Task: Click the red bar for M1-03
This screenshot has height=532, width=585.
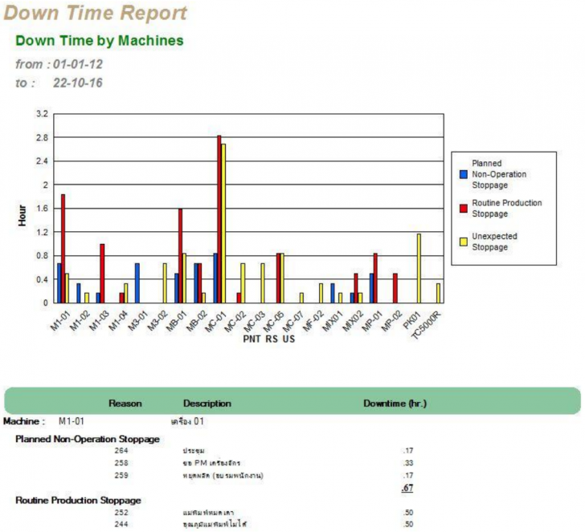Action: coord(102,274)
